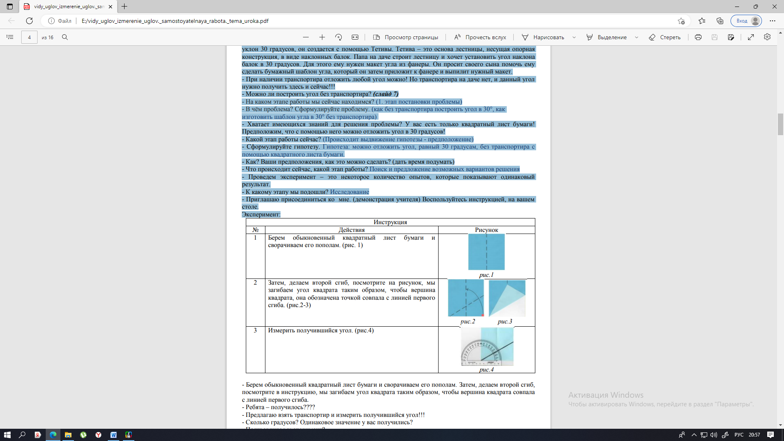This screenshot has height=441, width=784.
Task: Go back to the previous page
Action: [x=11, y=21]
